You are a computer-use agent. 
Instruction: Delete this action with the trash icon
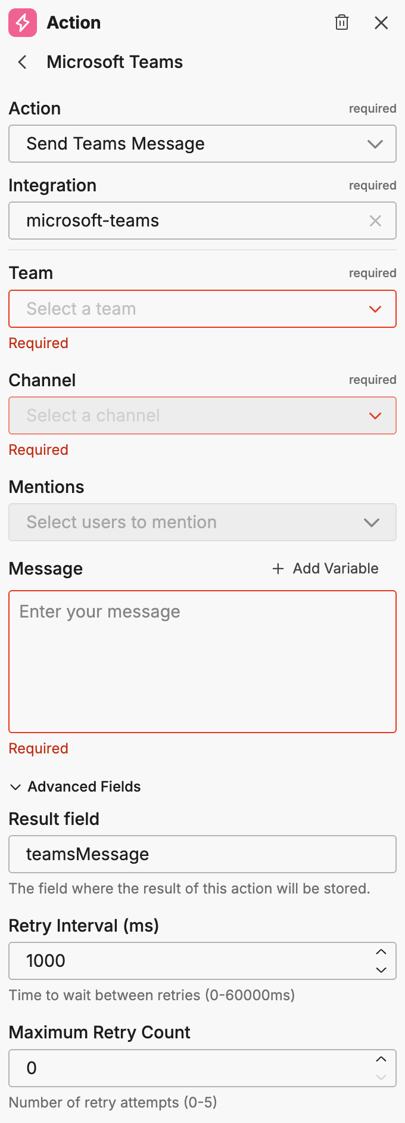(x=342, y=23)
